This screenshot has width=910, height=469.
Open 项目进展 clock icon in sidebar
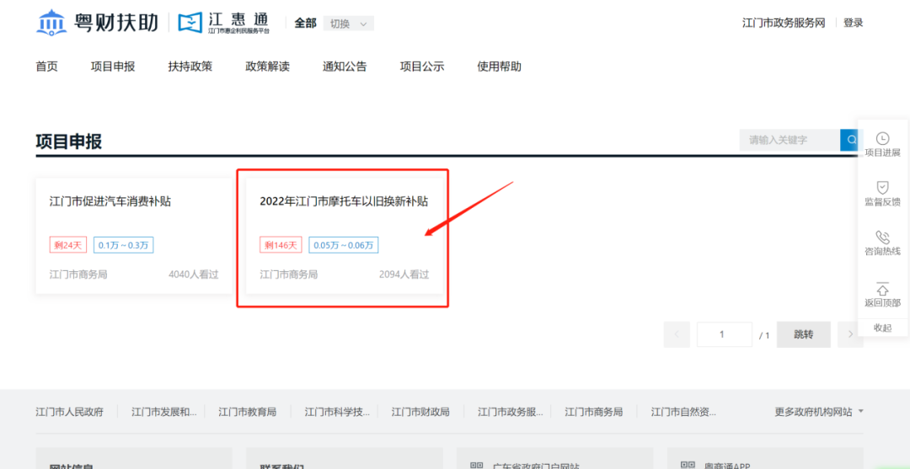point(882,138)
